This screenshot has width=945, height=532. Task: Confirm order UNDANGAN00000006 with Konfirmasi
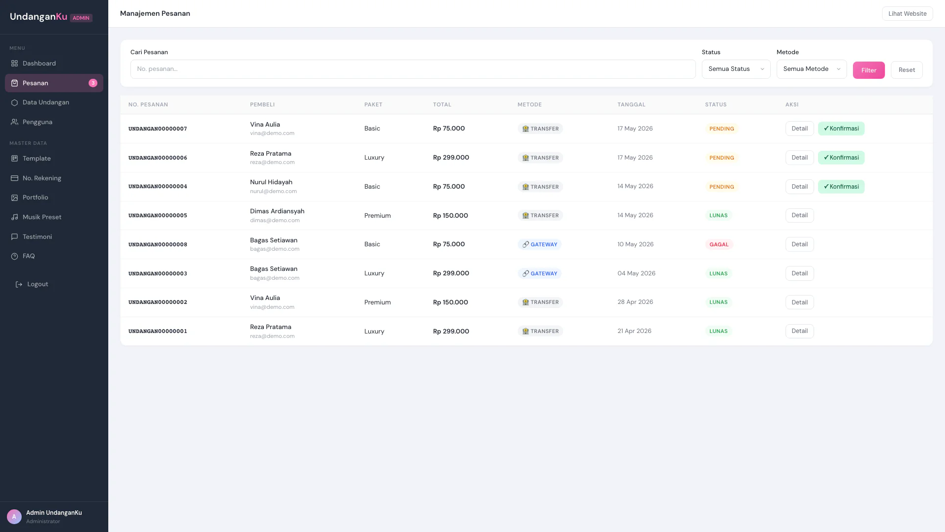[841, 158]
